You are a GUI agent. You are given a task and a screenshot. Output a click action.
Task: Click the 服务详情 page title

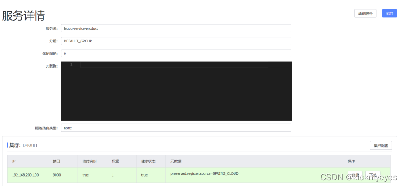point(23,15)
